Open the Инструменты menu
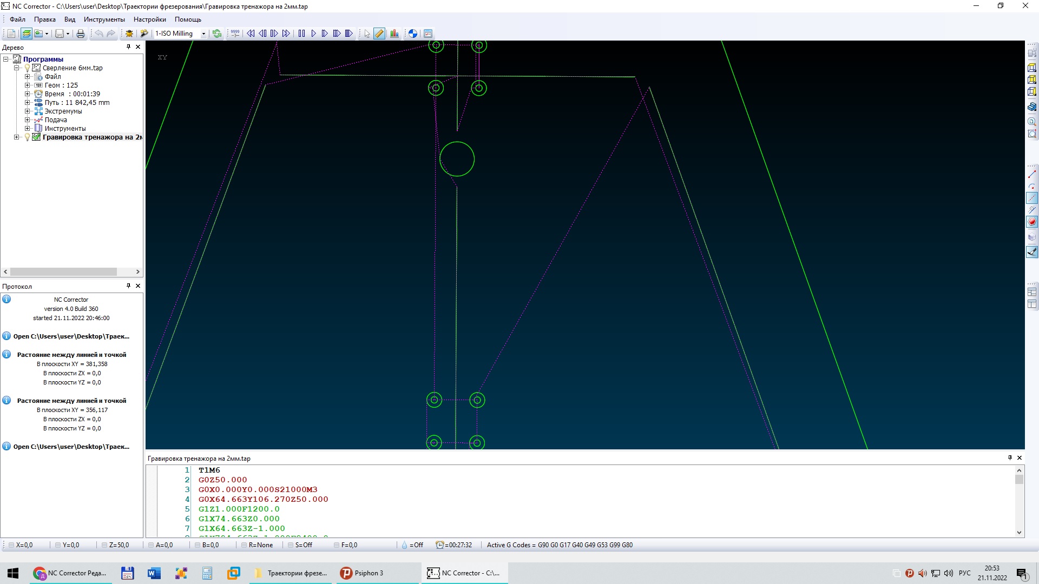This screenshot has height=584, width=1039. 104,19
